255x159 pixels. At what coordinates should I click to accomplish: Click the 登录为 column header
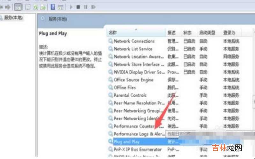pyautogui.click(x=229, y=32)
